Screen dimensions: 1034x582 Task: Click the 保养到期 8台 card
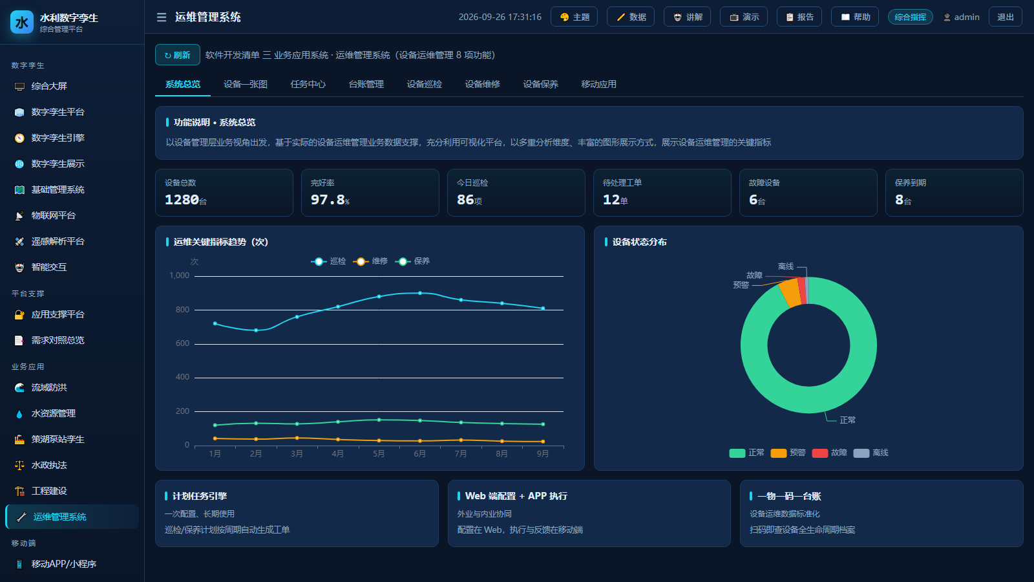[x=955, y=193]
